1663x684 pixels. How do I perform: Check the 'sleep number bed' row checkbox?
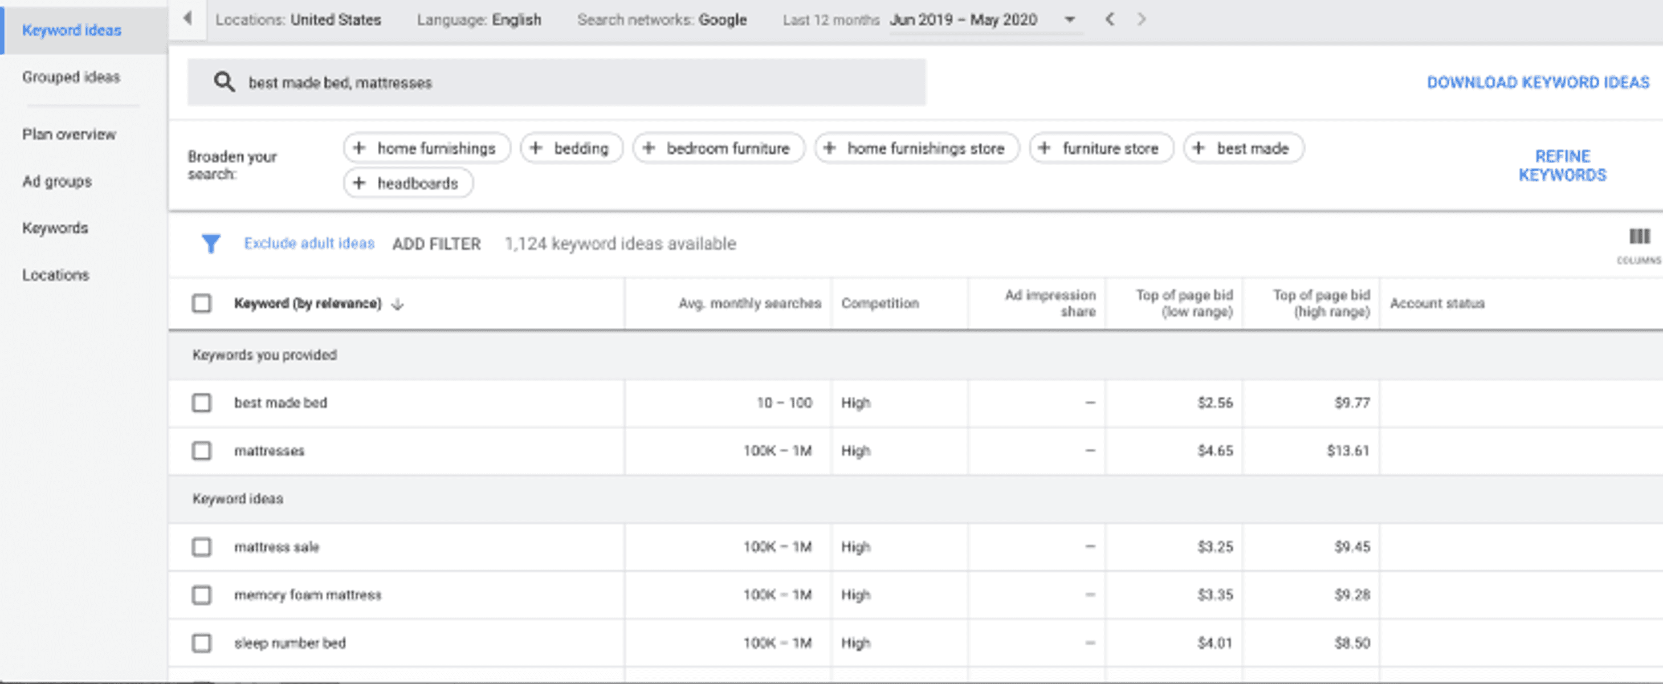(x=201, y=642)
